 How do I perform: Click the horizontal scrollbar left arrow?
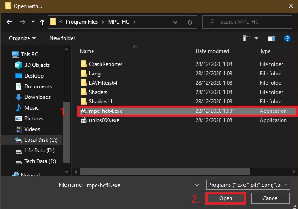(x=76, y=172)
